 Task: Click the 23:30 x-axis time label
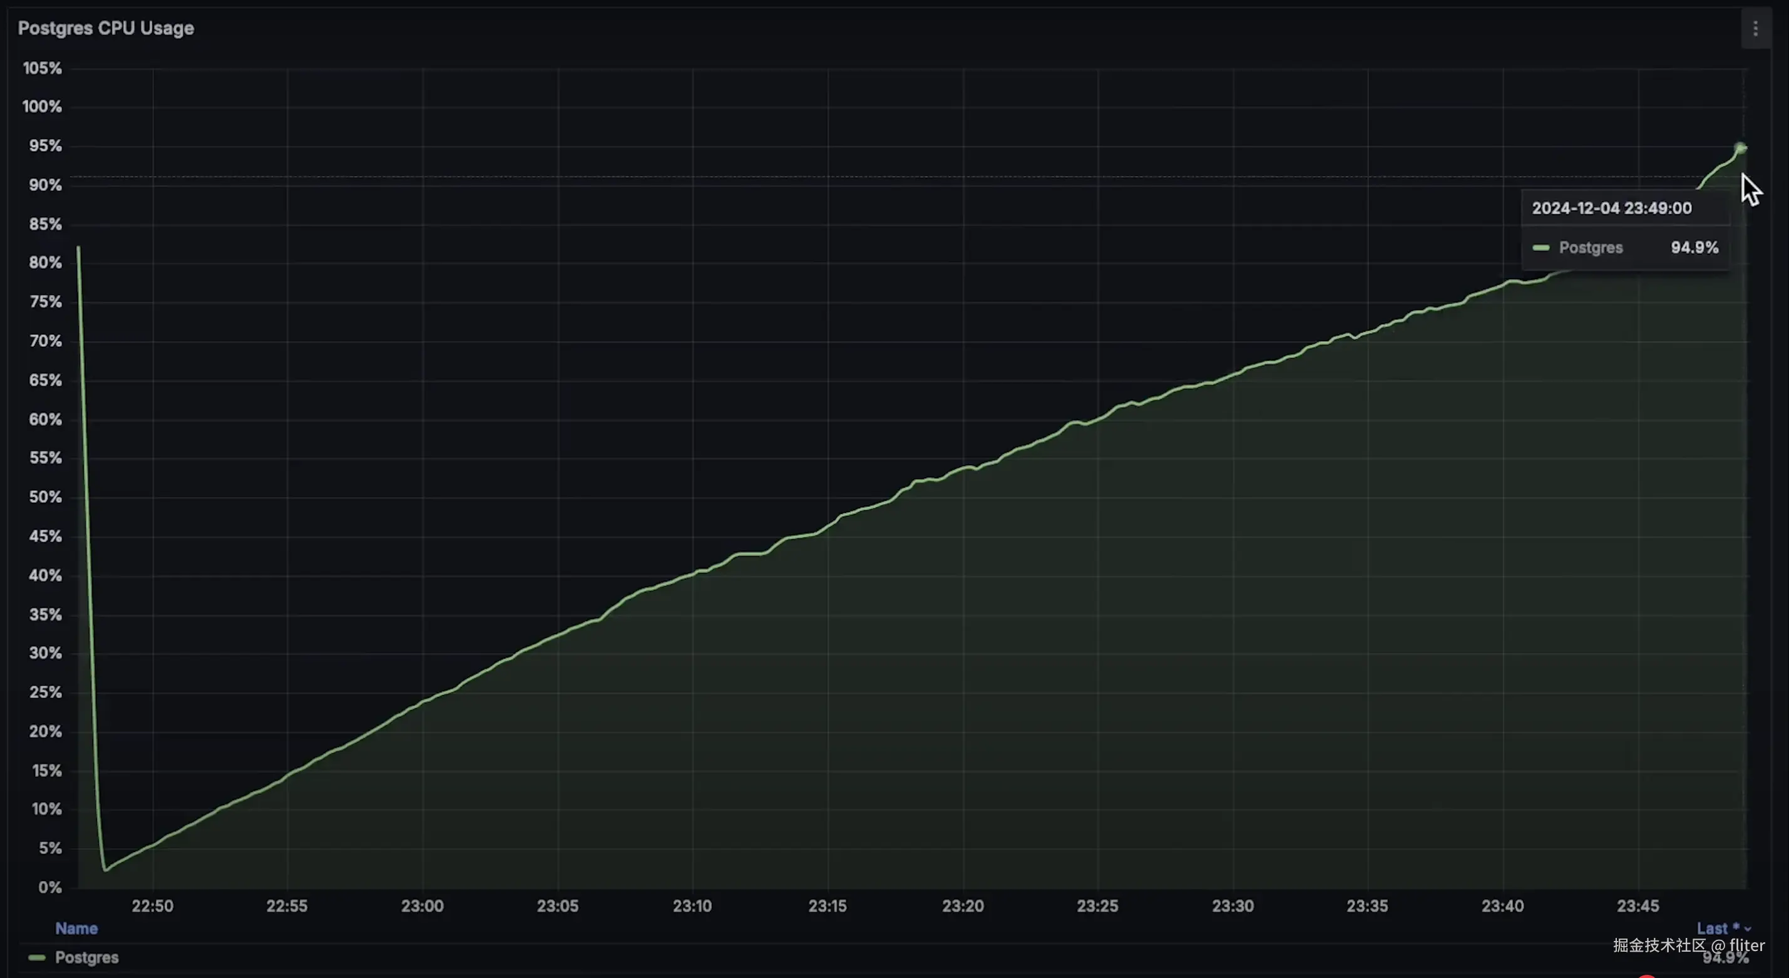(1233, 906)
